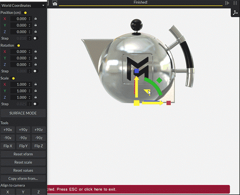Click the play render icon

coord(227,3)
